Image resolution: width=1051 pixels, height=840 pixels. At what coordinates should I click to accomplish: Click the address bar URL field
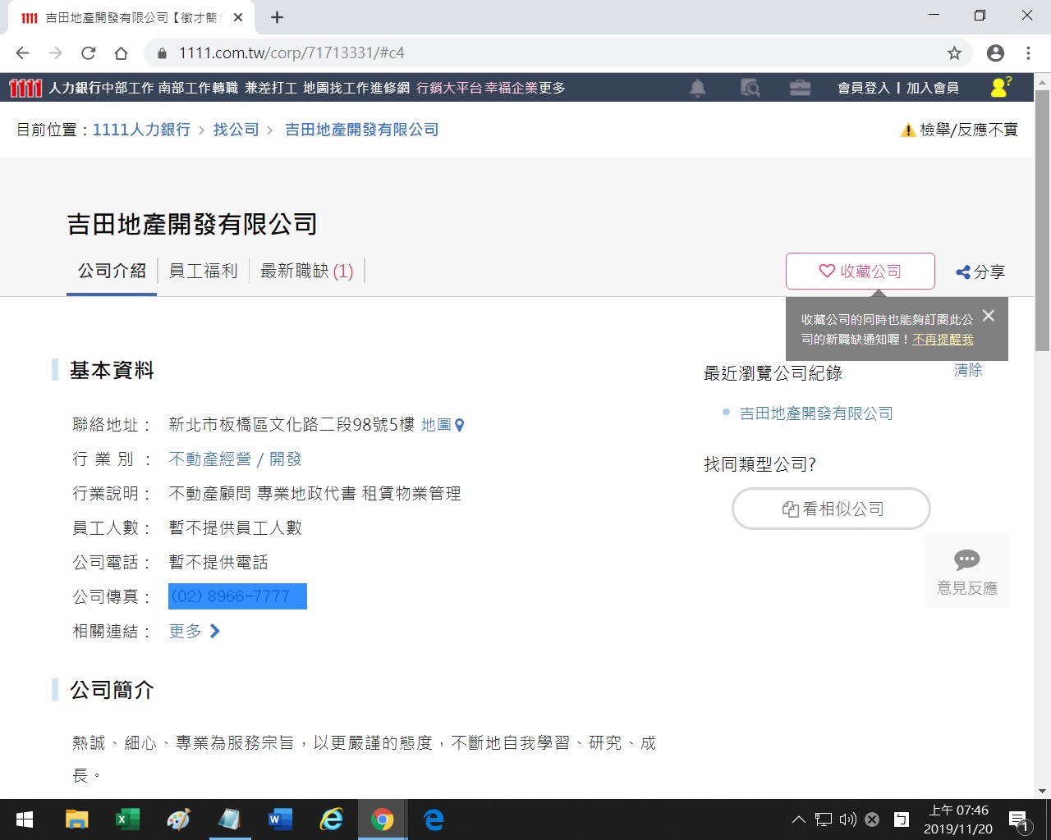[558, 53]
